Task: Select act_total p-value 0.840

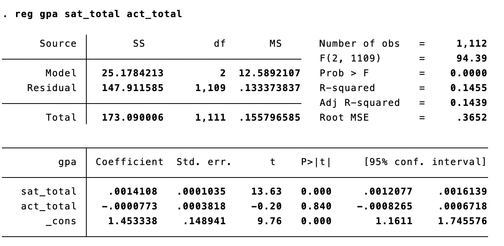Action: (x=316, y=206)
